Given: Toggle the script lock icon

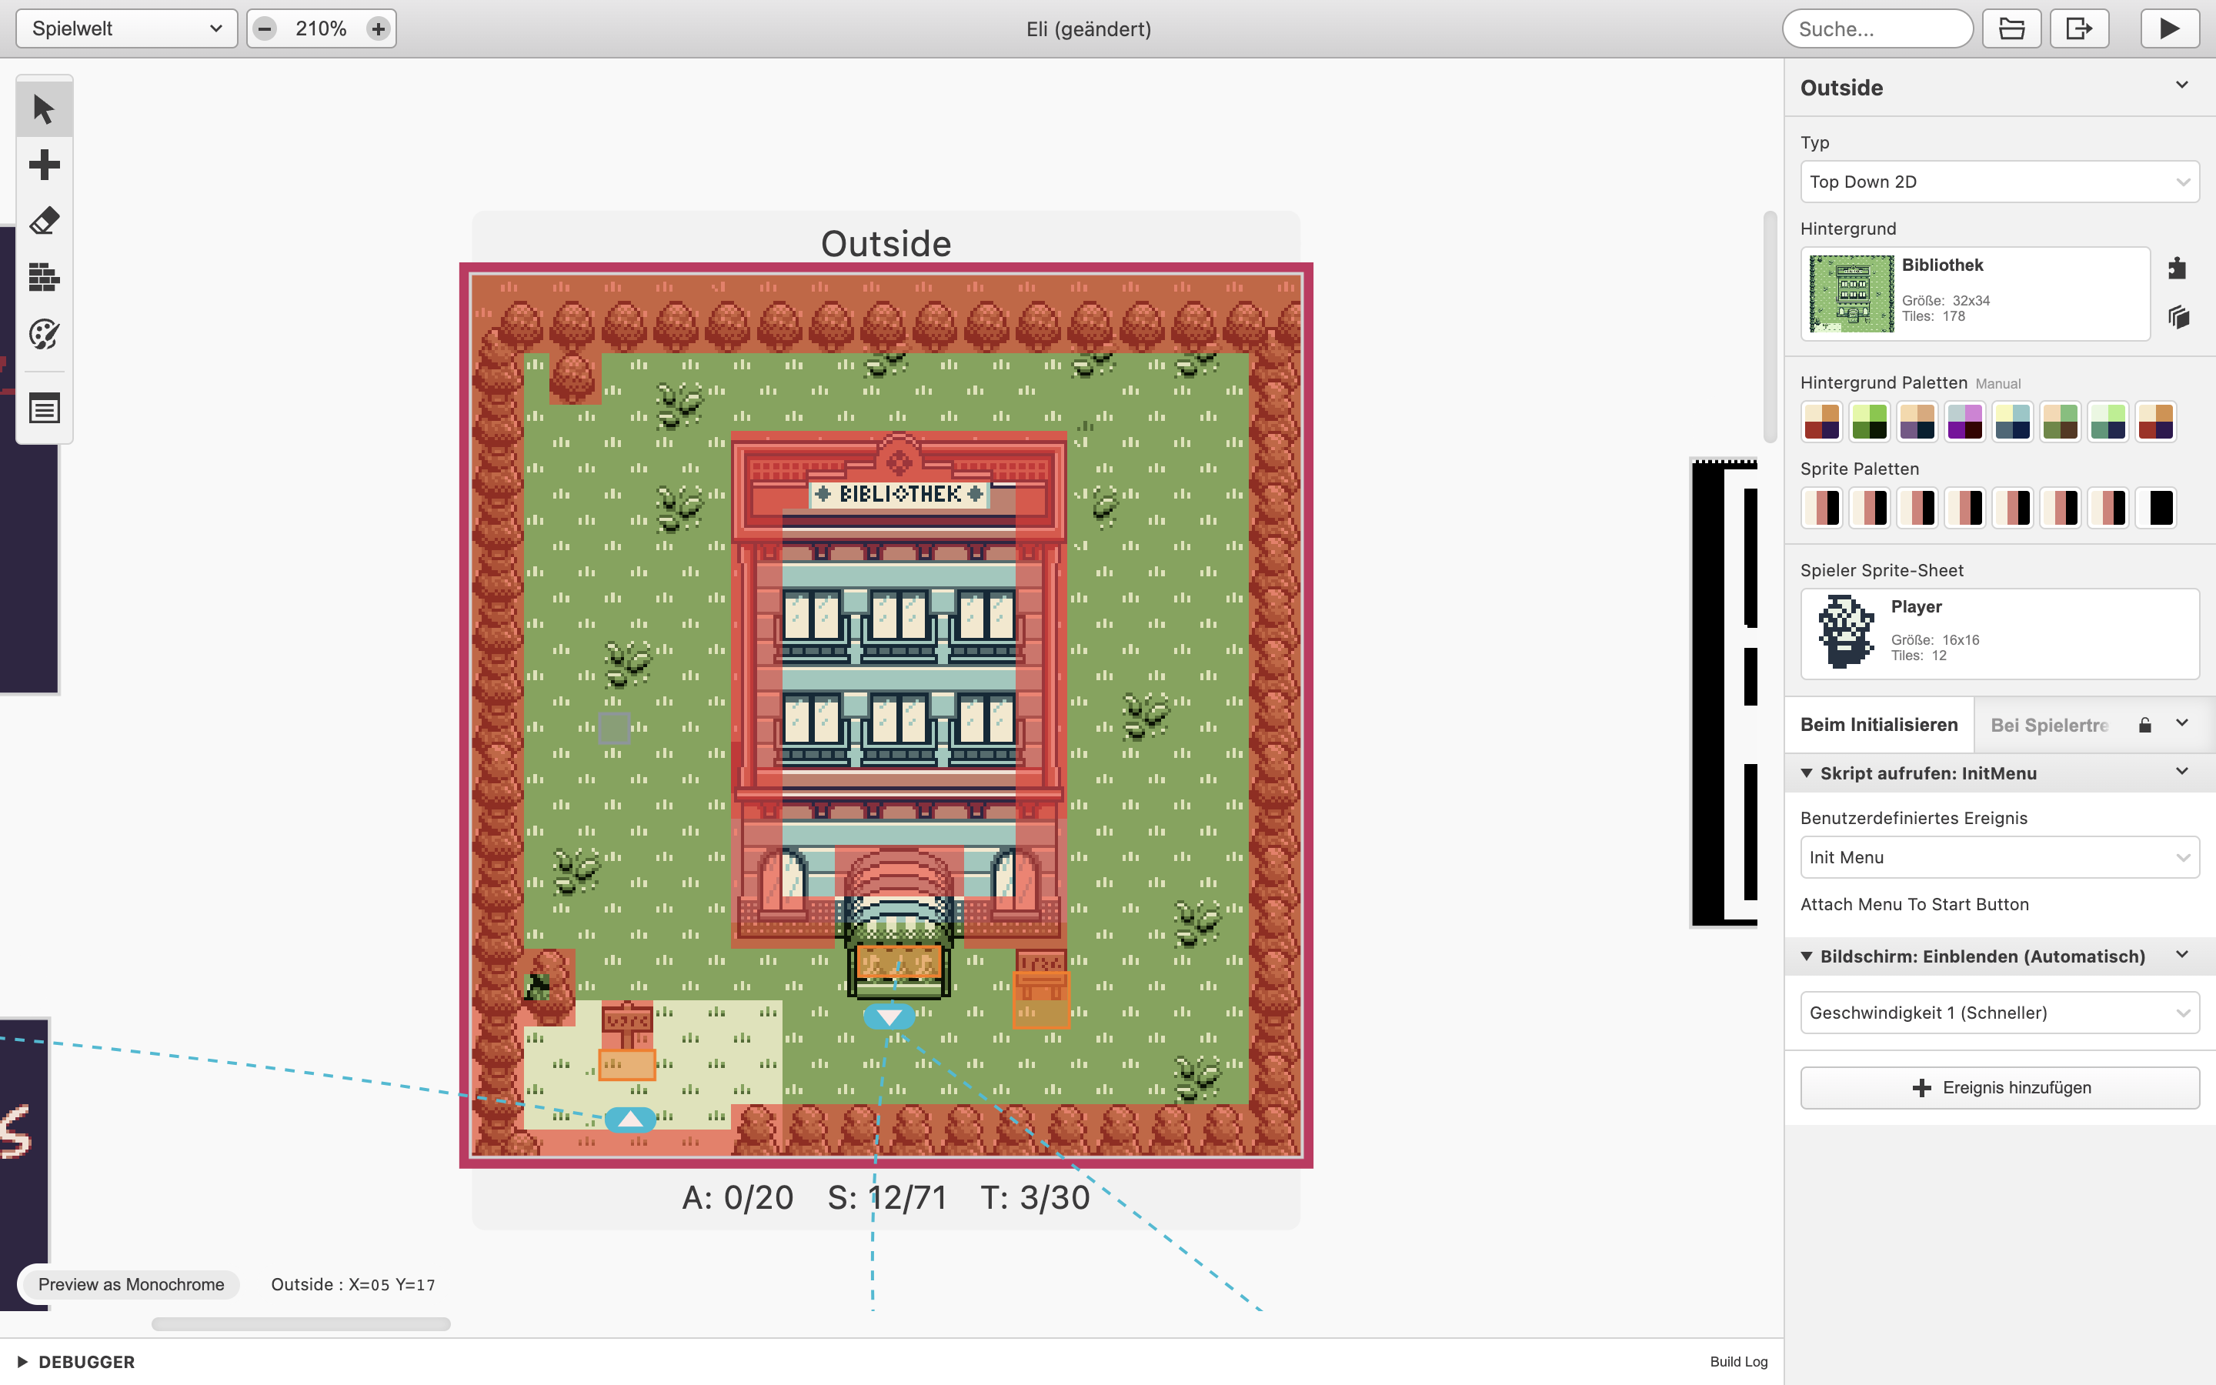Looking at the screenshot, I should pyautogui.click(x=2144, y=725).
